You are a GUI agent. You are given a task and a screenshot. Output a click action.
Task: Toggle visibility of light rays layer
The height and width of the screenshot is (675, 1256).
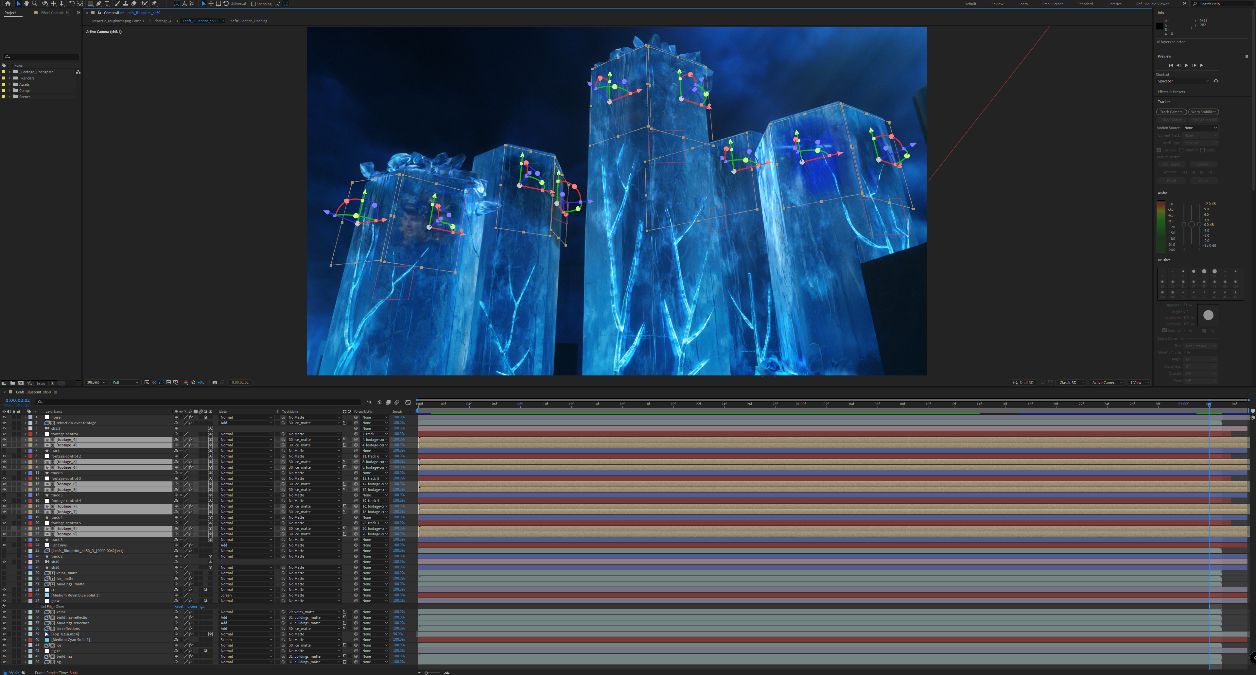[4, 545]
